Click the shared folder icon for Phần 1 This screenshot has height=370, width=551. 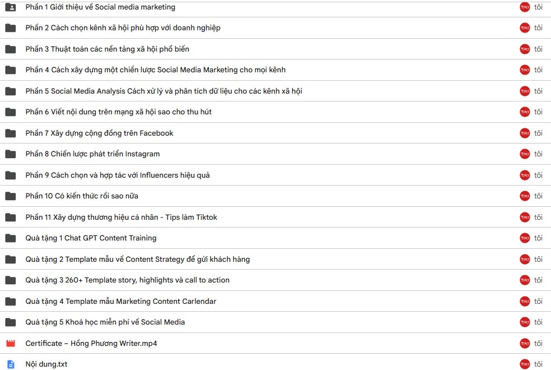point(11,7)
